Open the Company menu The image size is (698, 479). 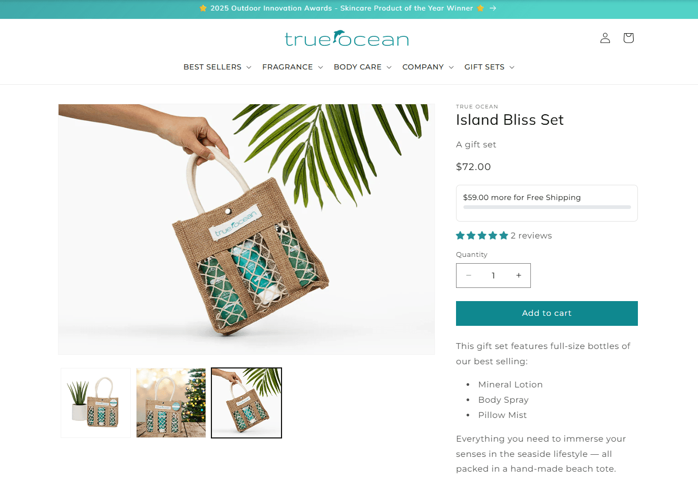tap(428, 67)
